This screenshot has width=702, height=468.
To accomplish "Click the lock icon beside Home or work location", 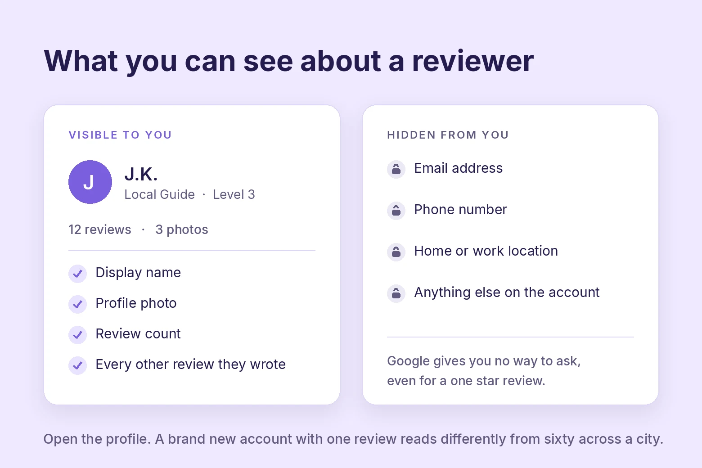I will pos(396,252).
